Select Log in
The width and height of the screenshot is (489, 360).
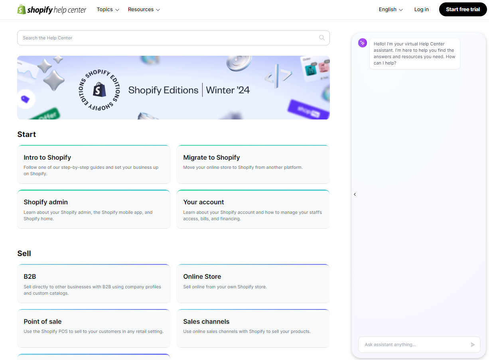click(x=422, y=9)
